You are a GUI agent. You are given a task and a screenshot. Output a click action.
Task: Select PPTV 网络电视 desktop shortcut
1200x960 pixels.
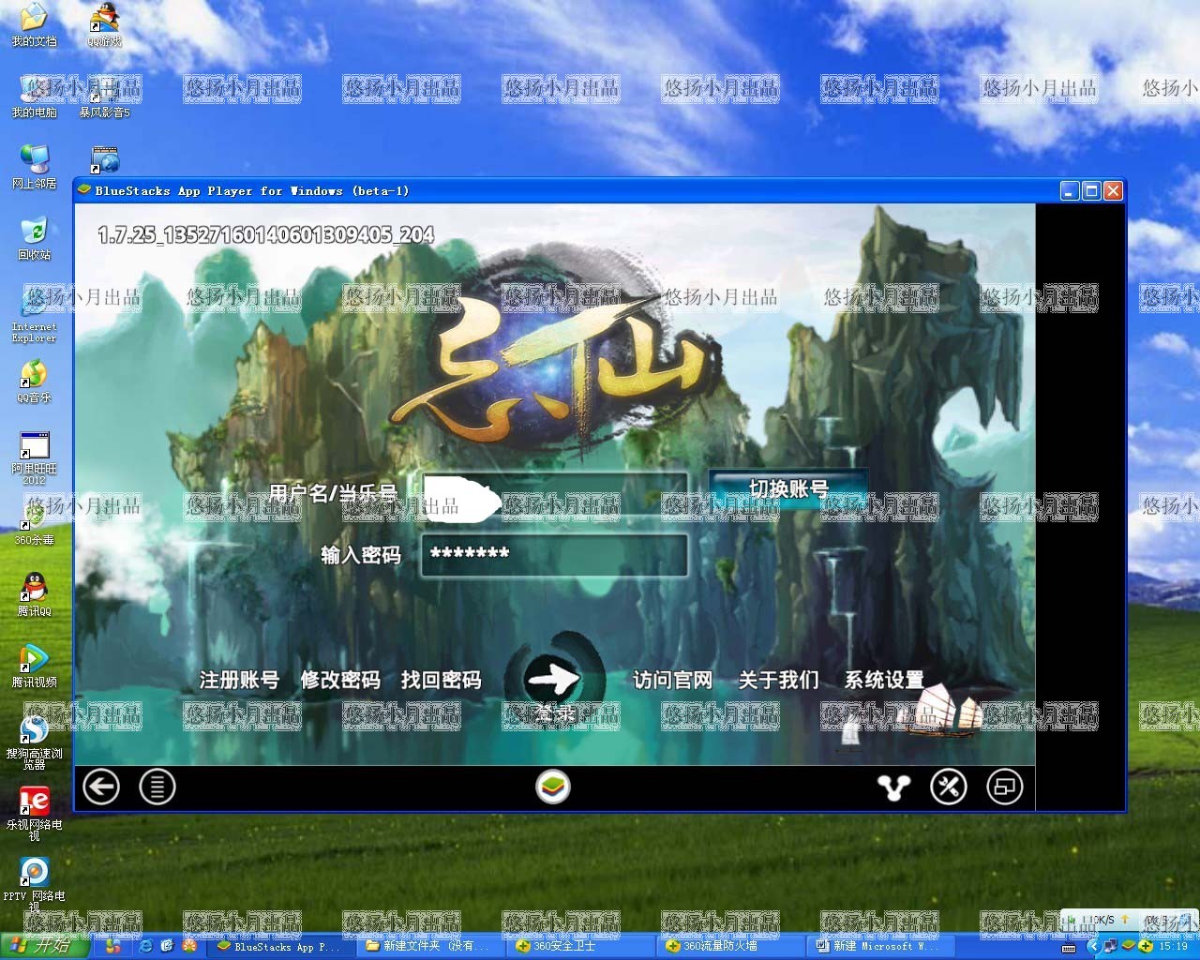pyautogui.click(x=34, y=885)
